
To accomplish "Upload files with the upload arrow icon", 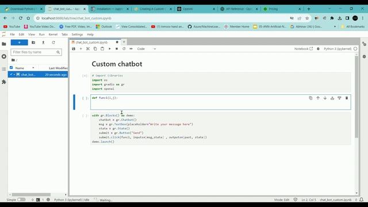I will pos(43,43).
